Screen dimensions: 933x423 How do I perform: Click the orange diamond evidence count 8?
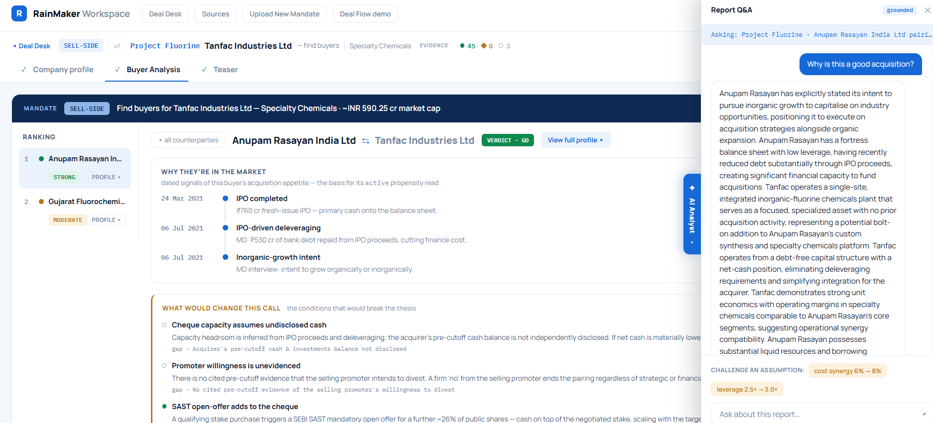(487, 46)
